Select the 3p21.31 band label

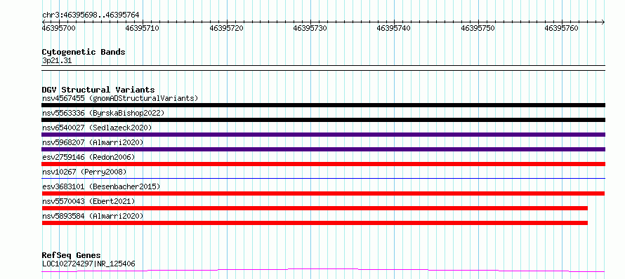click(57, 60)
